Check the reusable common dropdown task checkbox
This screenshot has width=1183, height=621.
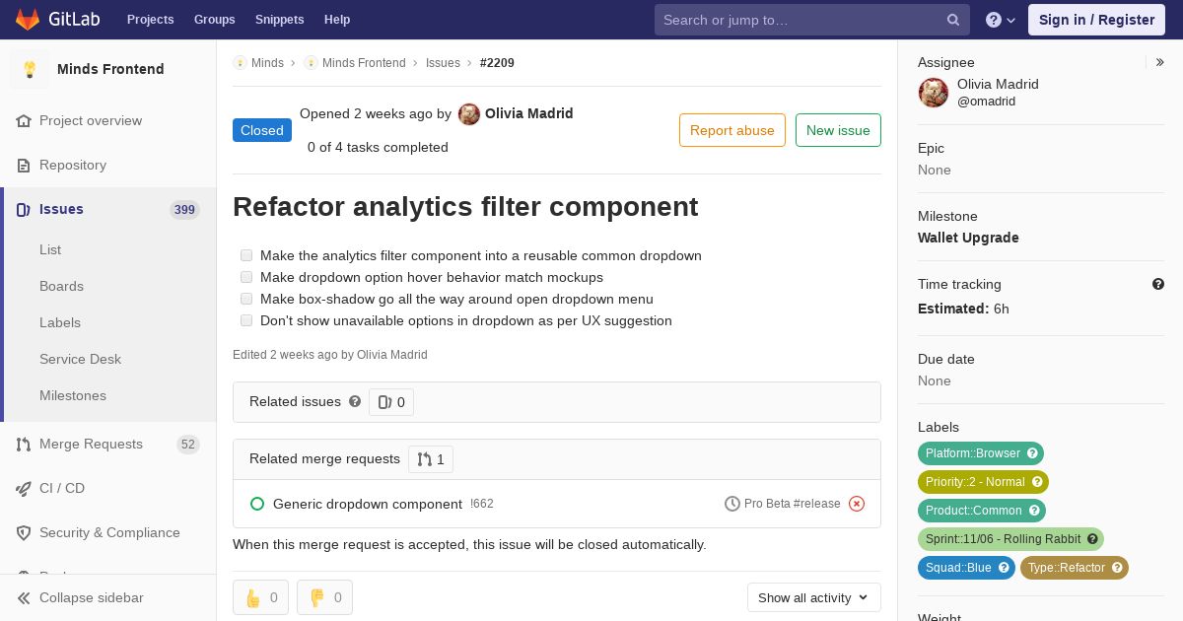point(246,255)
